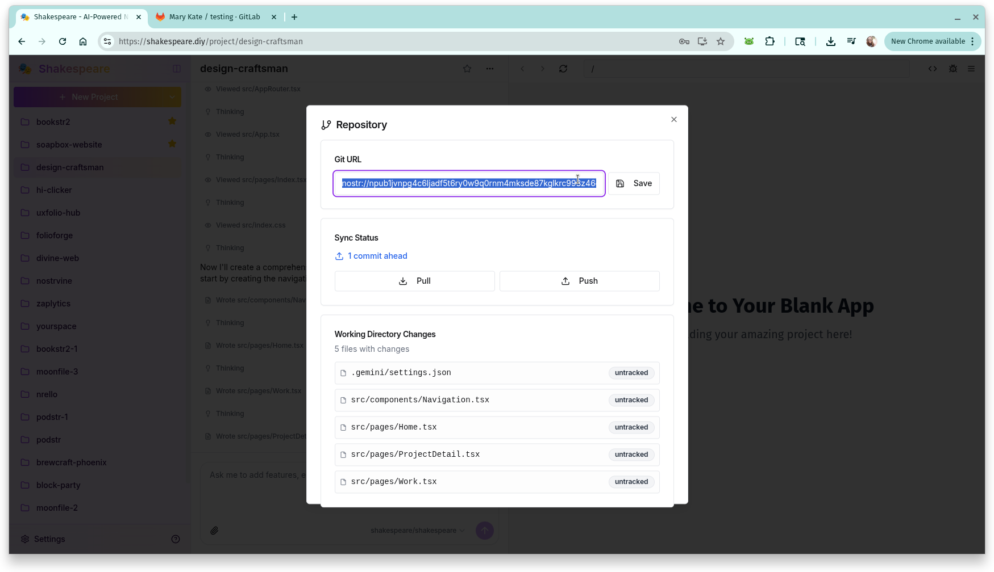Open the shakespeare/shakespeare model dropdown
Image resolution: width=994 pixels, height=572 pixels.
pos(417,531)
